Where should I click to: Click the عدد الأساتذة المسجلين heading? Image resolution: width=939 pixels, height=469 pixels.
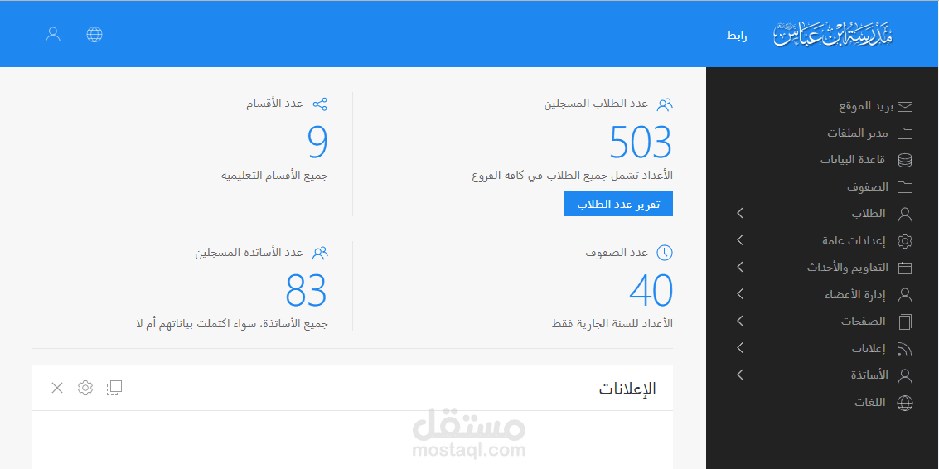pyautogui.click(x=249, y=252)
